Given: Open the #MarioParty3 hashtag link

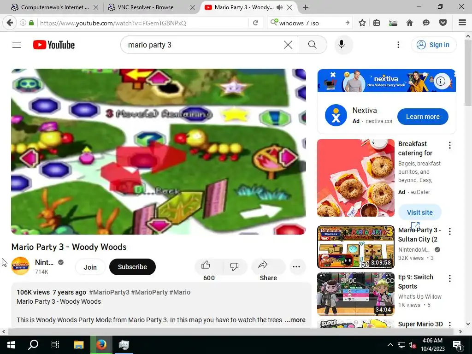Looking at the screenshot, I should tap(109, 292).
